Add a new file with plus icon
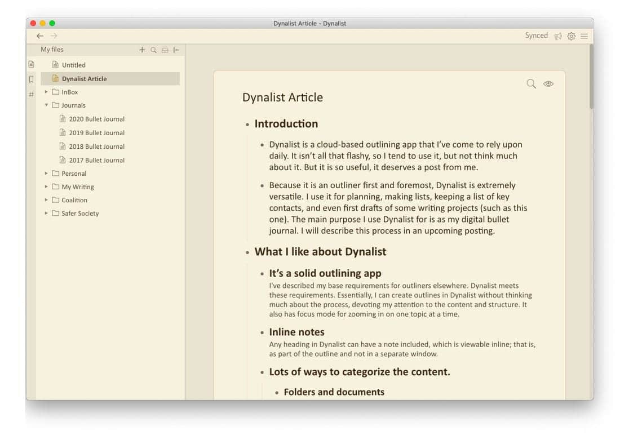Image resolution: width=620 pixels, height=435 pixels. click(142, 50)
